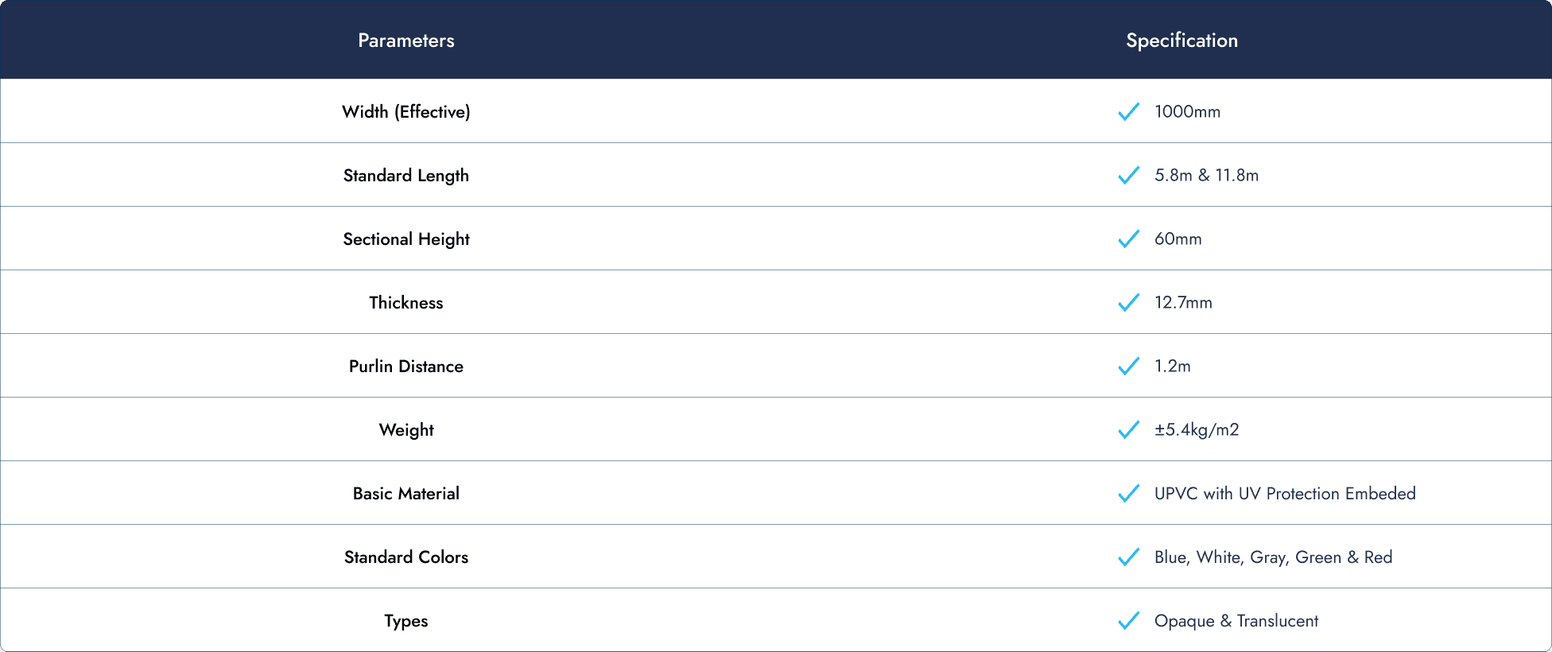
Task: Click the Types parameter label
Action: point(406,621)
